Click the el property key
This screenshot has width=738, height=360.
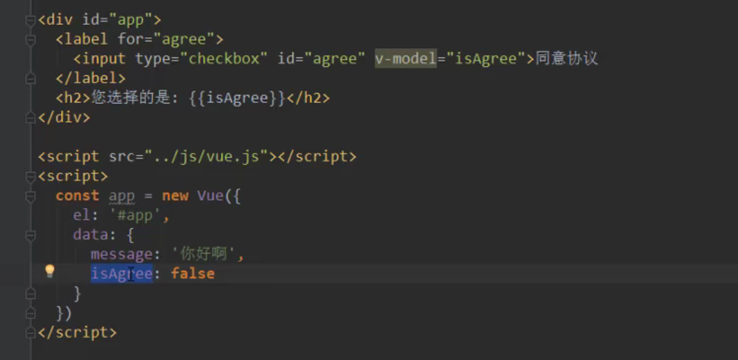point(82,215)
